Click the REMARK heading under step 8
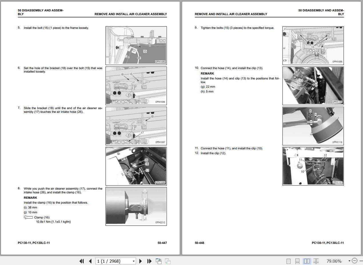 pos(30,198)
